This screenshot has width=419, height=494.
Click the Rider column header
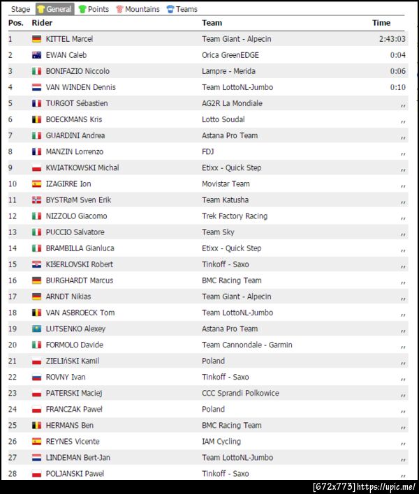[x=42, y=23]
